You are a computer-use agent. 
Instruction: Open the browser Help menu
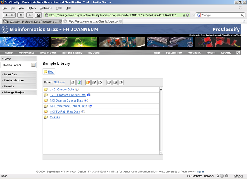point(68,8)
